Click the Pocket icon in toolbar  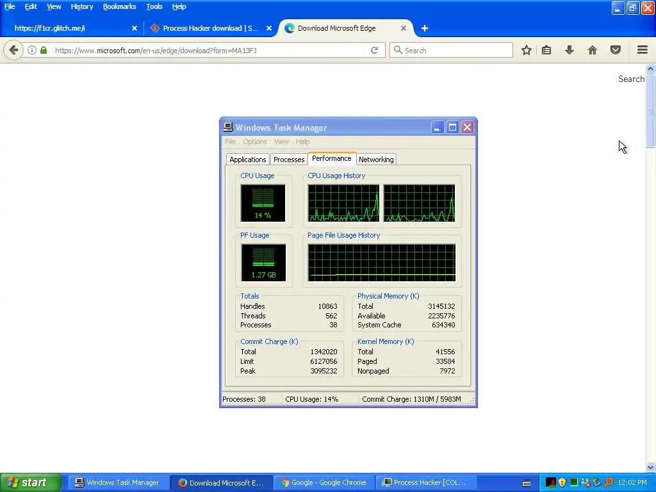[x=616, y=50]
